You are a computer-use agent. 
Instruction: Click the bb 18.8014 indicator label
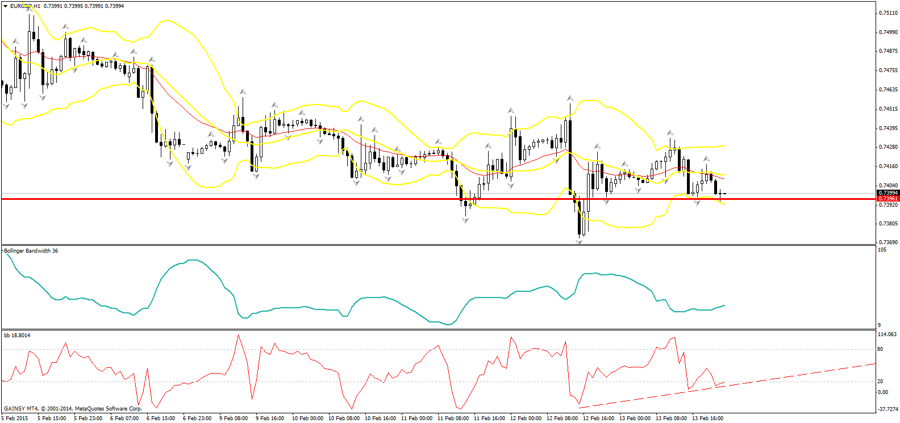17,335
